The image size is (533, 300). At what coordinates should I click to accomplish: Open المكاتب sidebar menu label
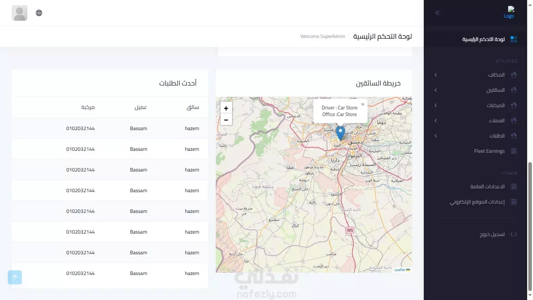pos(496,75)
